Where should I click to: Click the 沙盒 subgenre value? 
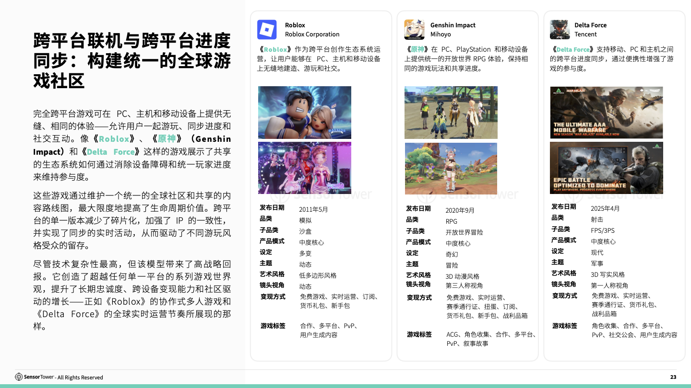(x=305, y=231)
